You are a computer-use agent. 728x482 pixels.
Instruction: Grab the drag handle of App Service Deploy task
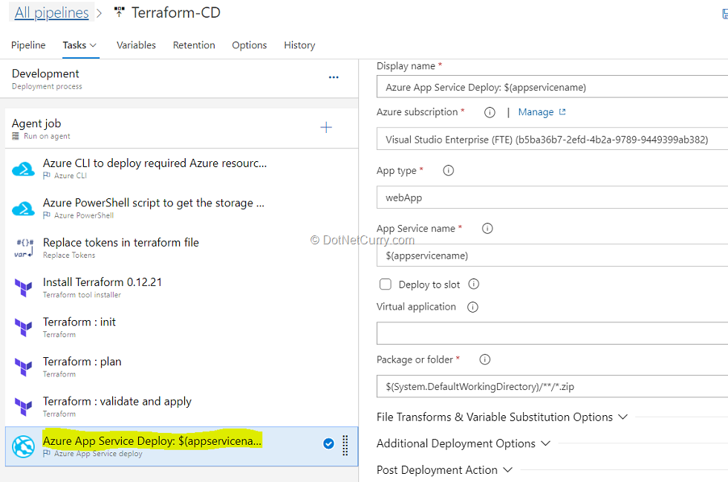[345, 446]
